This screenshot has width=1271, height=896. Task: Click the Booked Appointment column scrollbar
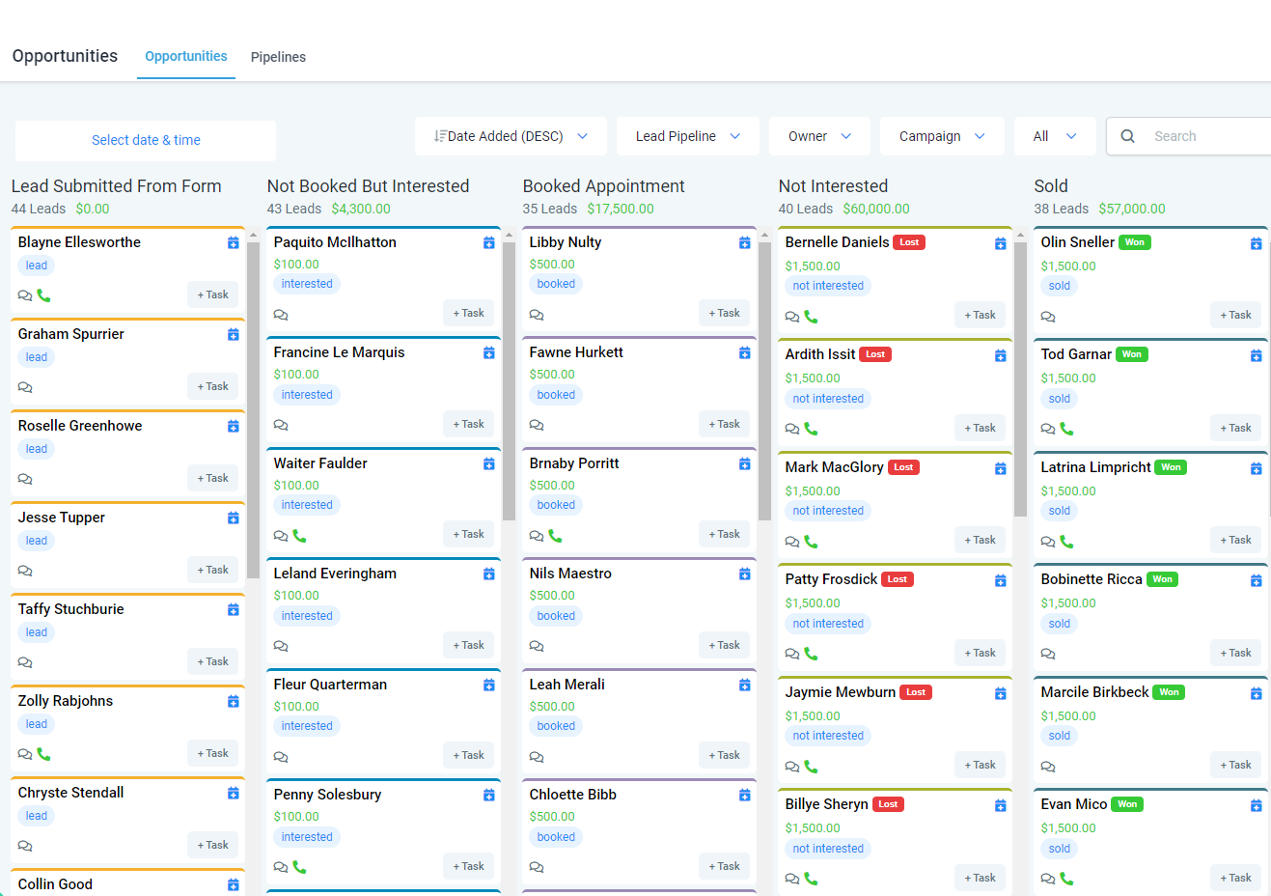[764, 381]
